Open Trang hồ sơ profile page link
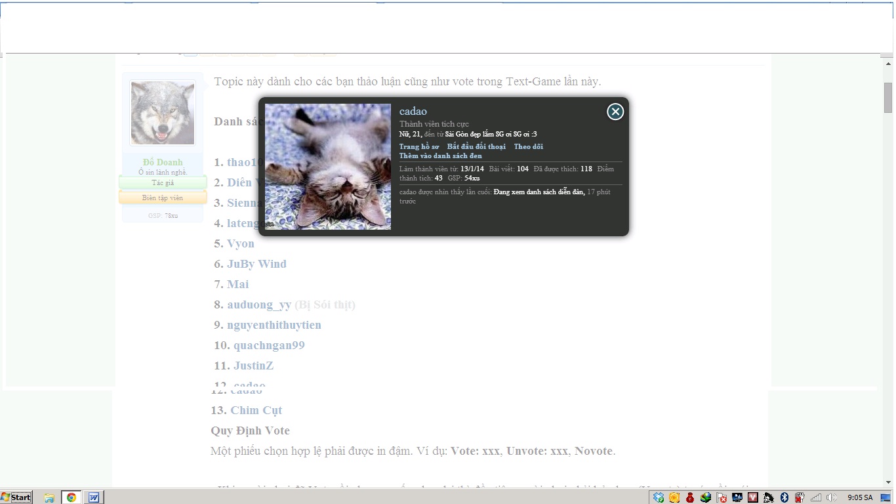The height and width of the screenshot is (504, 896). pos(419,146)
